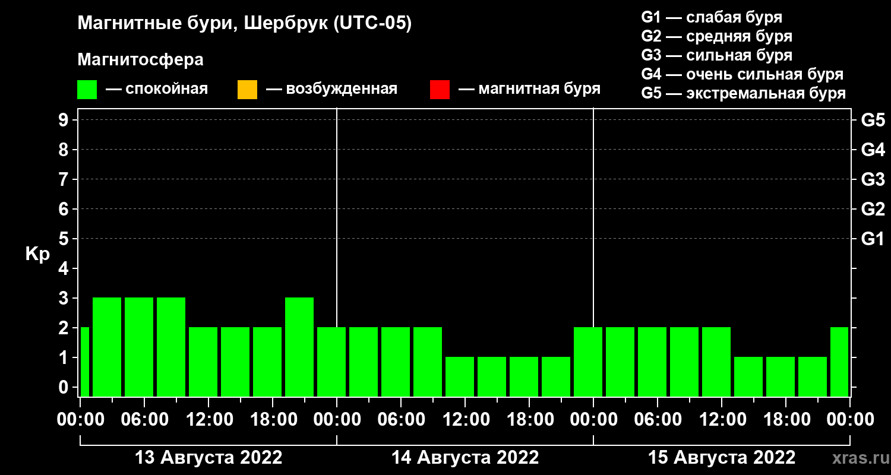
Task: Click the red 'магнитная буря' legend swatch
Action: click(x=440, y=90)
